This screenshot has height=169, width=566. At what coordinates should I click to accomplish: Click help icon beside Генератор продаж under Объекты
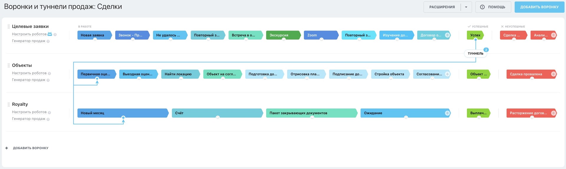pyautogui.click(x=48, y=80)
